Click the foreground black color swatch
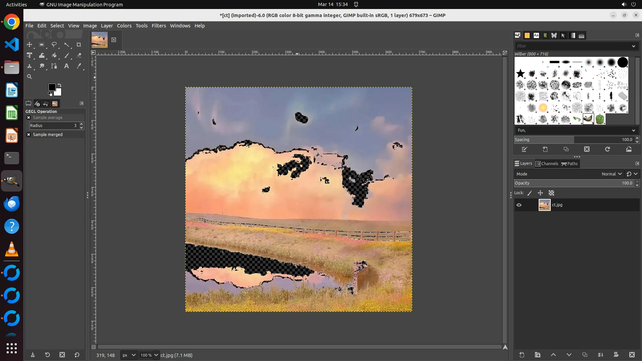The height and width of the screenshot is (361, 642). pyautogui.click(x=51, y=87)
